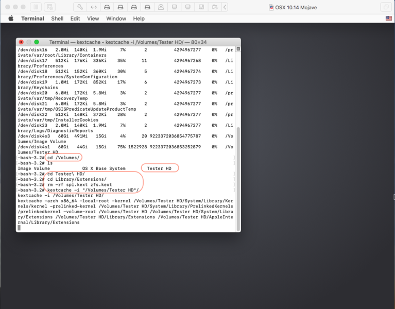Open the Help menu

[139, 19]
